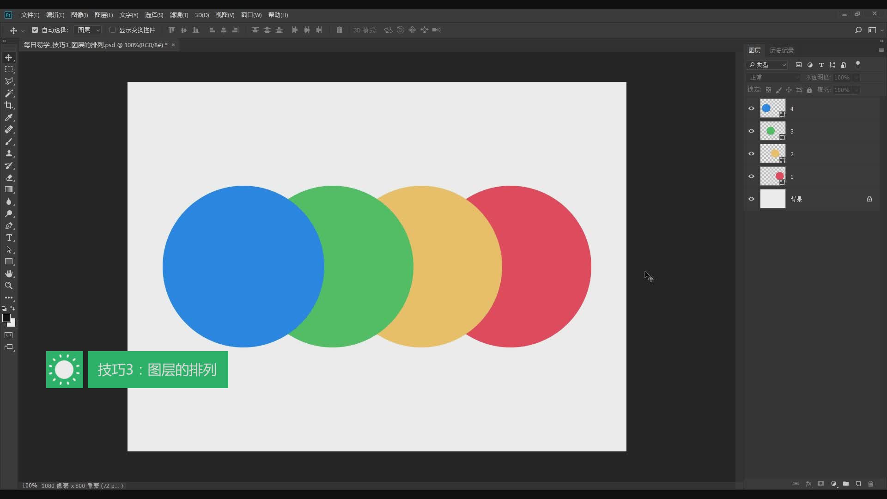This screenshot has width=887, height=499.
Task: Switch to the 历史记录 tab
Action: (782, 50)
